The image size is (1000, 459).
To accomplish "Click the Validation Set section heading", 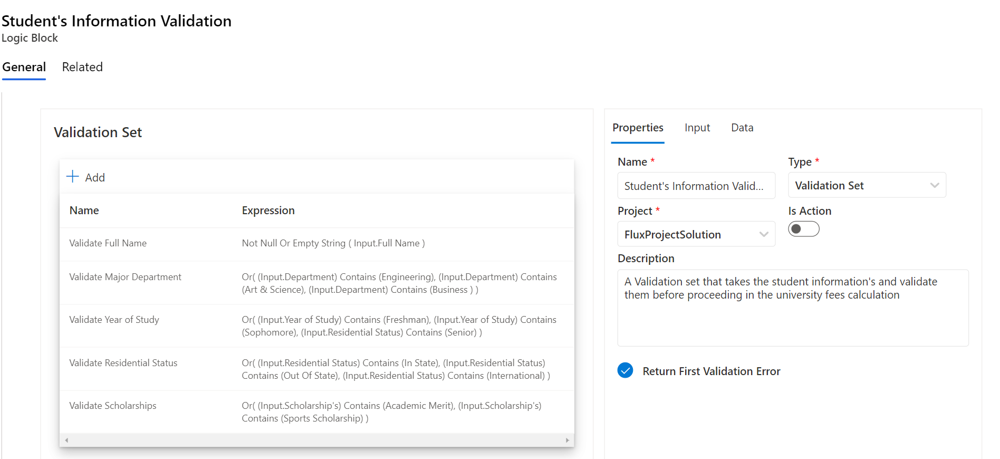I will (x=98, y=132).
